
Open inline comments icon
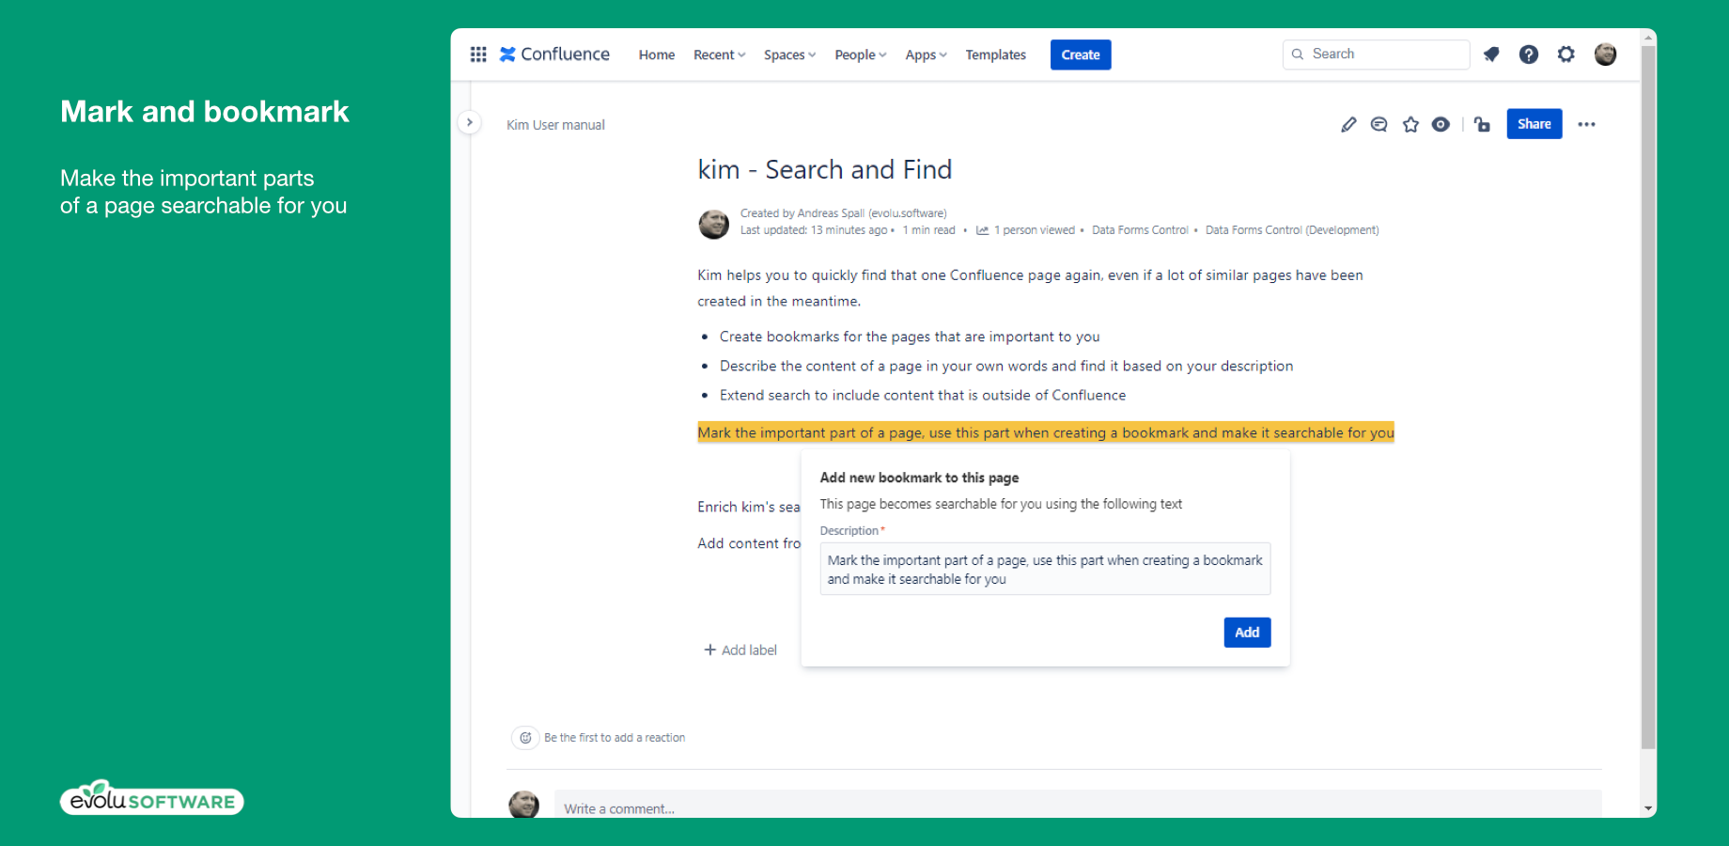[x=1379, y=124]
